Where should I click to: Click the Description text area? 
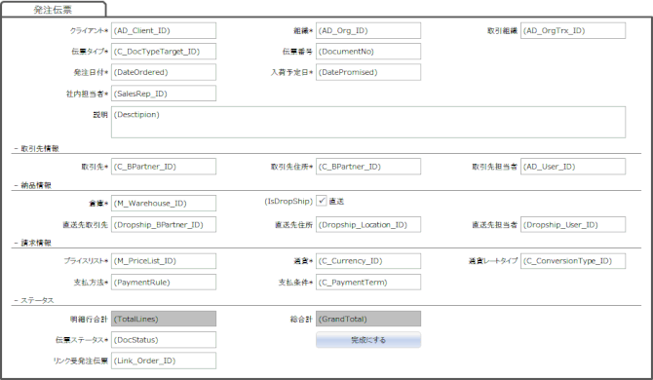pyautogui.click(x=368, y=123)
